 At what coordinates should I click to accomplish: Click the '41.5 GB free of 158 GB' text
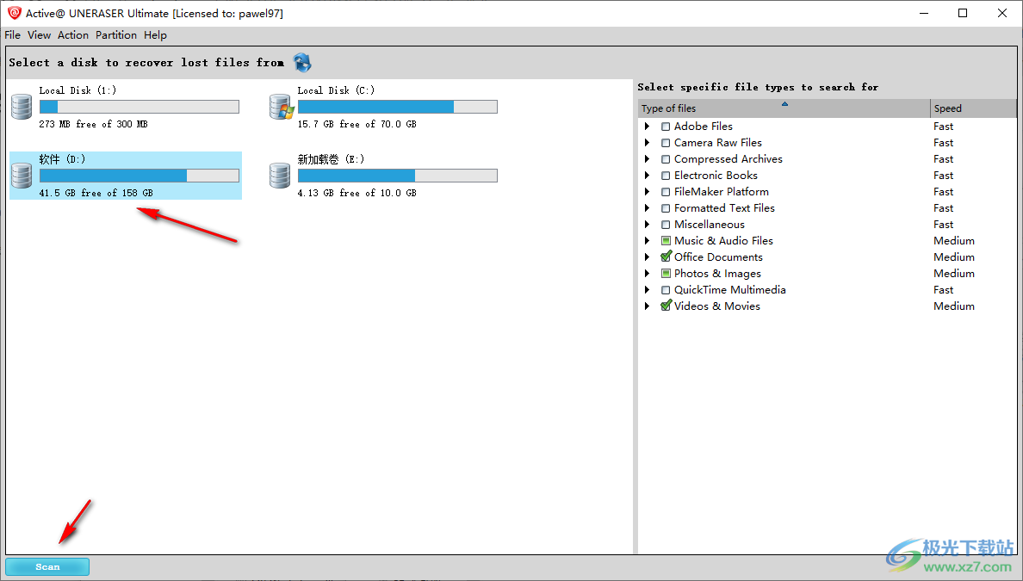coord(96,193)
